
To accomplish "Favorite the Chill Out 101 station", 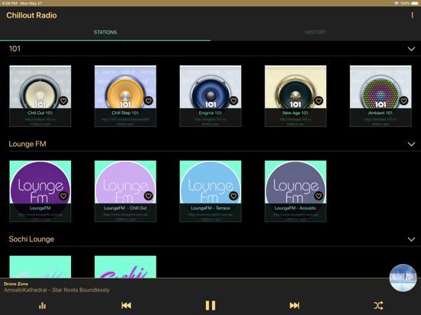I will pyautogui.click(x=63, y=100).
